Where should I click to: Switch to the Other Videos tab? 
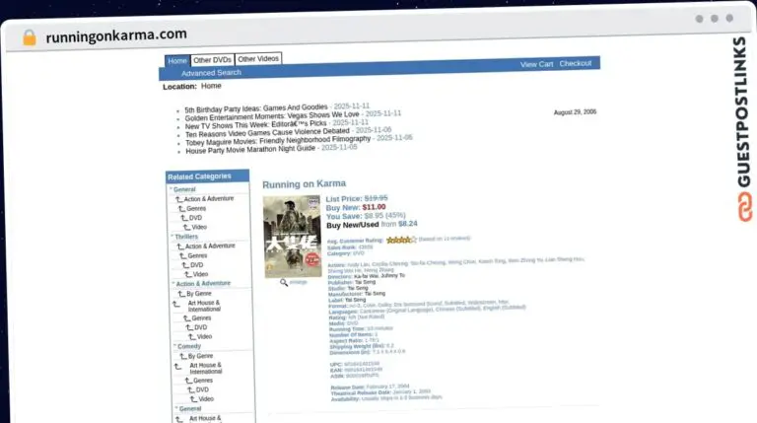tap(258, 59)
